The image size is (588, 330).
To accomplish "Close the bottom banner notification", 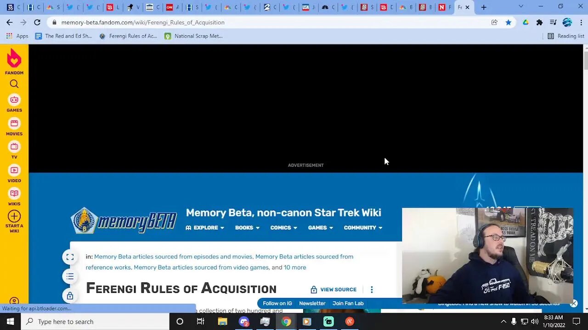I will (x=574, y=303).
